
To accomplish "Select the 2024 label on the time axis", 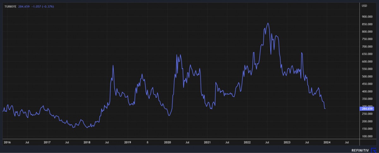I will pos(327,142).
